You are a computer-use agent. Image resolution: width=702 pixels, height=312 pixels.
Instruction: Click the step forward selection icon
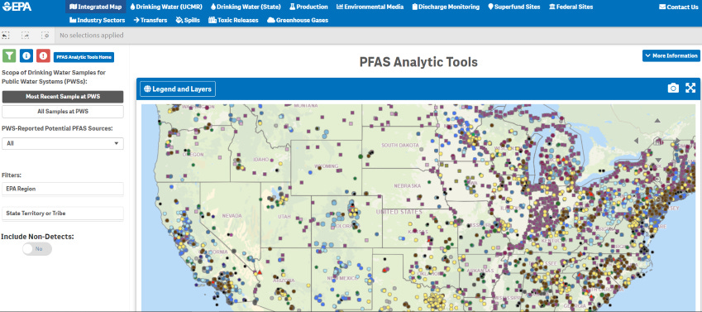click(x=26, y=35)
